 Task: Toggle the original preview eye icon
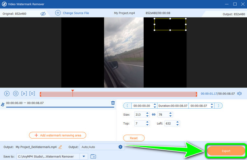43,14
